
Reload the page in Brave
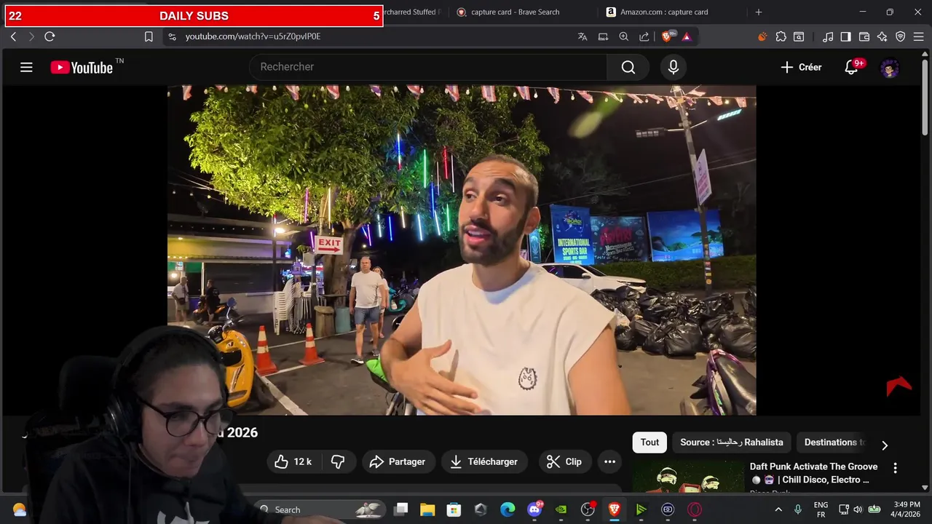[x=50, y=36]
